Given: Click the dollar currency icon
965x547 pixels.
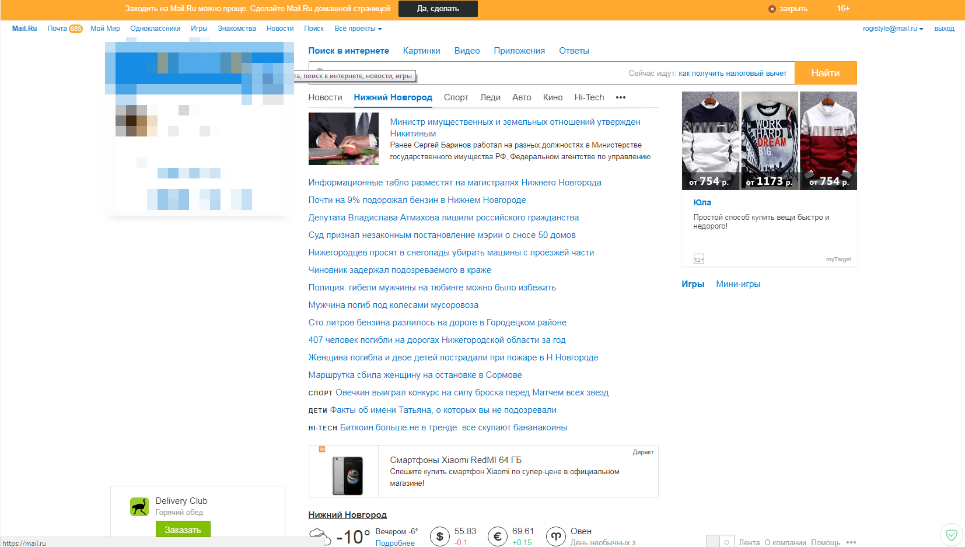Looking at the screenshot, I should tap(439, 537).
